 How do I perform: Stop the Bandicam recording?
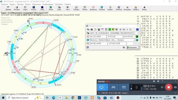[x=169, y=87]
